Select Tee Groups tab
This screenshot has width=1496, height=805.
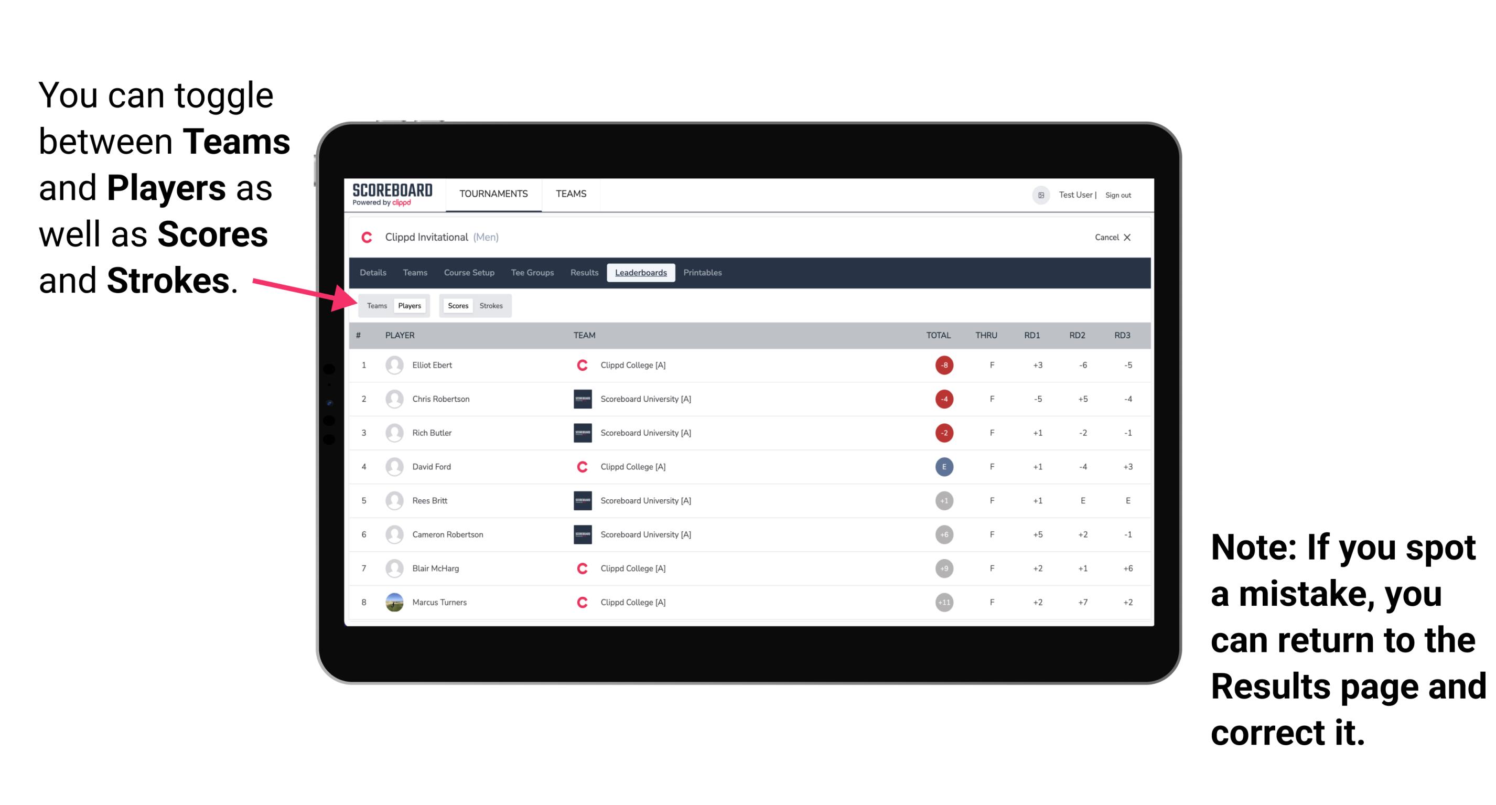[531, 273]
